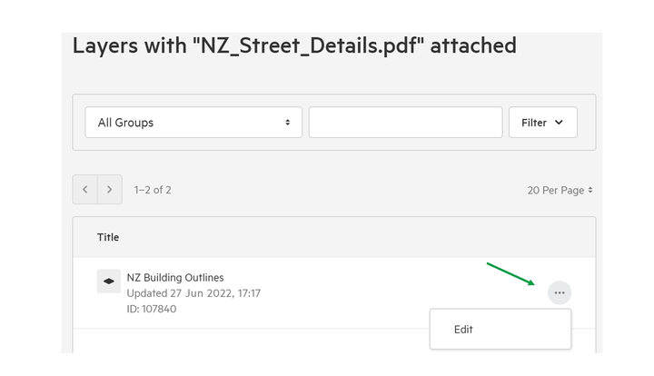654x376 pixels.
Task: Click the 1–2 of 2 results count
Action: coord(153,190)
